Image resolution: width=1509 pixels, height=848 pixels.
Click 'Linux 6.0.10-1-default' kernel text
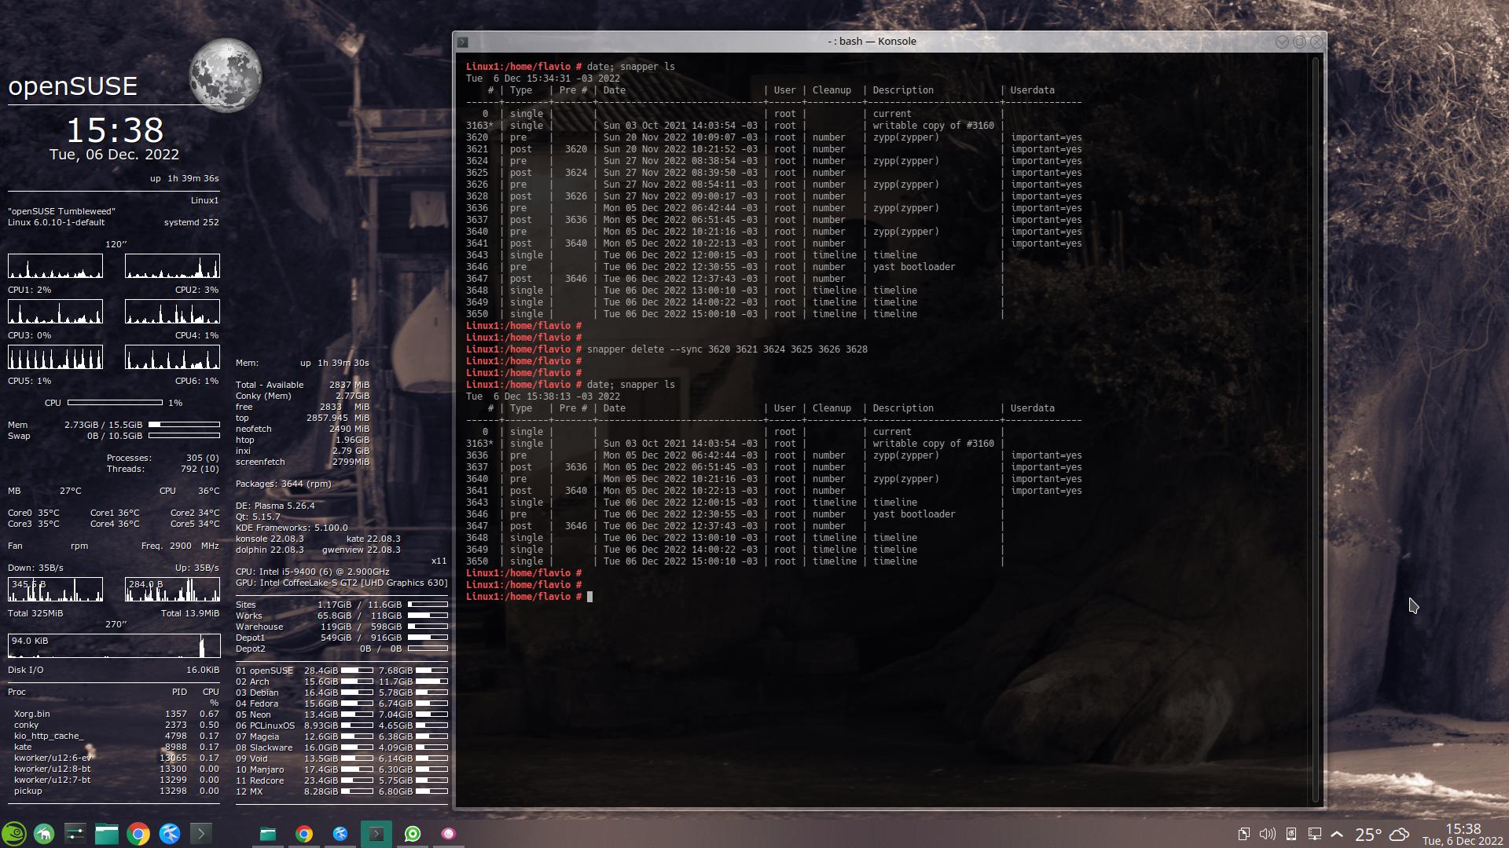[56, 222]
